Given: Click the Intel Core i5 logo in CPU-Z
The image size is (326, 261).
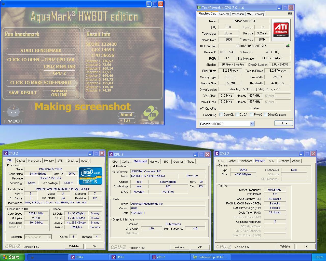Looking at the screenshot, I should [90, 176].
